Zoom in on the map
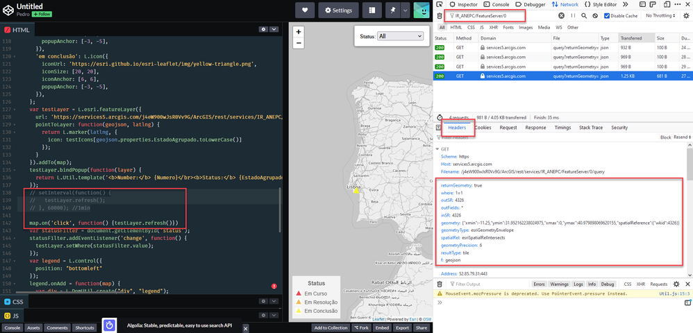 click(x=299, y=32)
